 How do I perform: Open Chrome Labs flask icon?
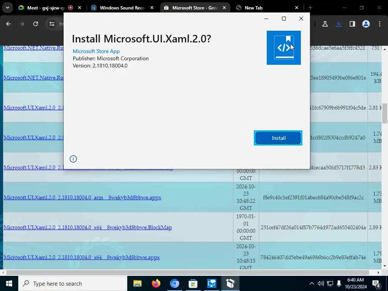325,24
